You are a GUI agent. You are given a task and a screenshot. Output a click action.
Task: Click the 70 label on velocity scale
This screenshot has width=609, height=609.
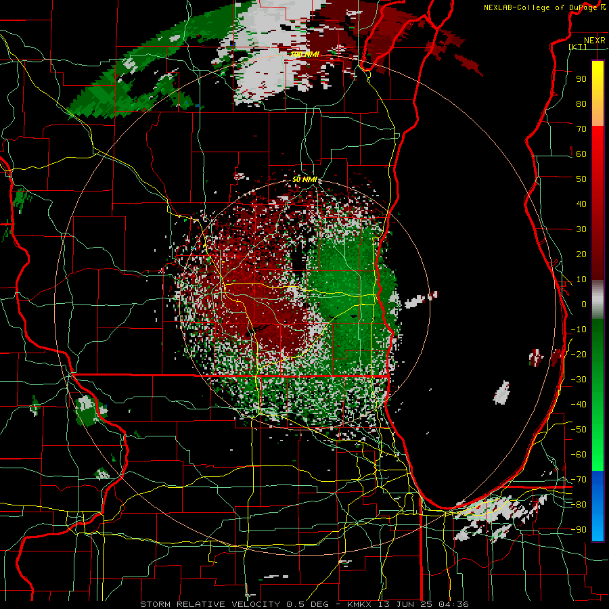[x=581, y=129]
